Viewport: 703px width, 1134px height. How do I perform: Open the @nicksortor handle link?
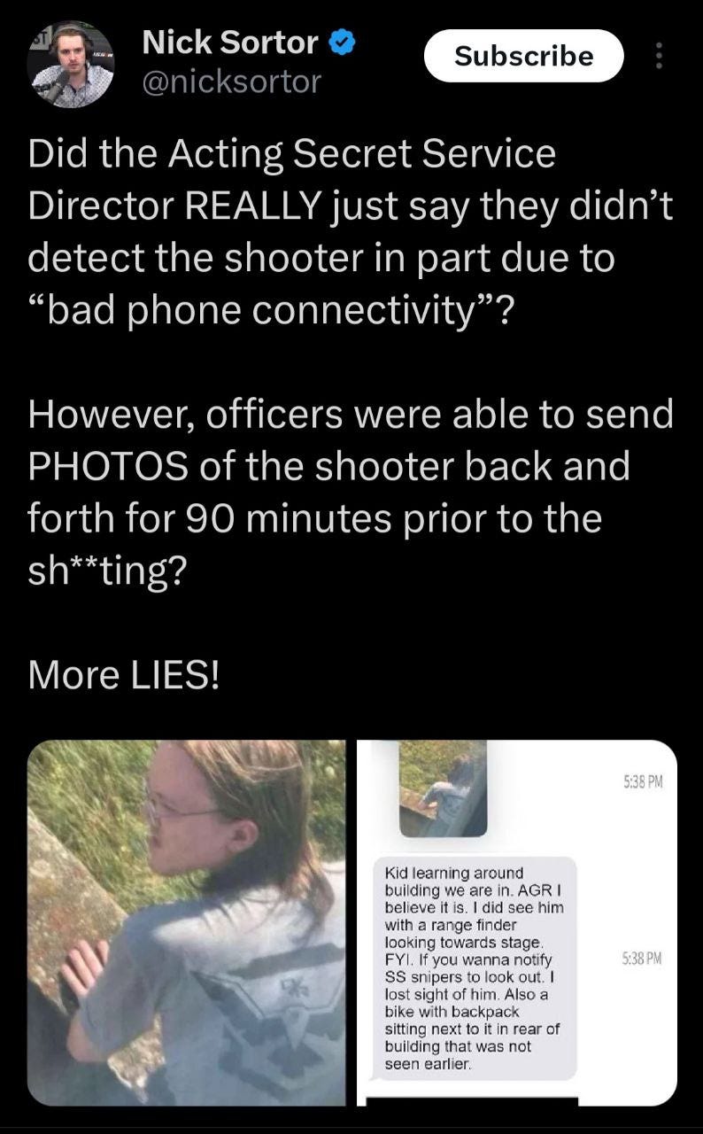[x=231, y=82]
